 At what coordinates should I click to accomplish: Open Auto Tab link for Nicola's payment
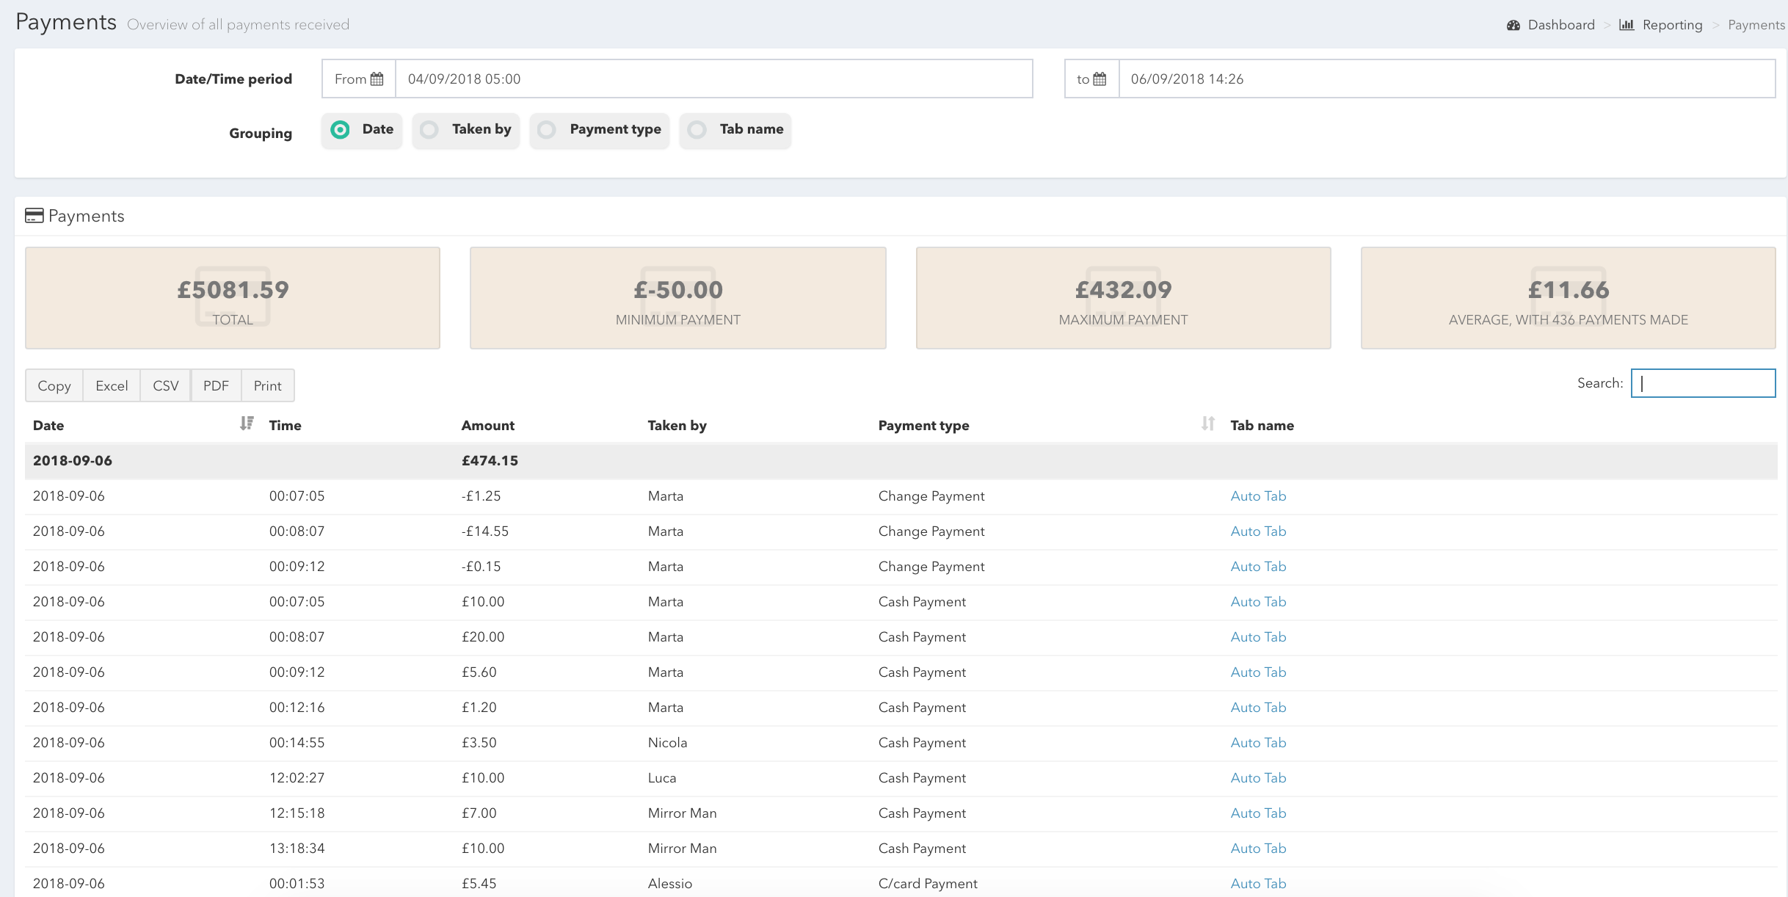[x=1258, y=743]
